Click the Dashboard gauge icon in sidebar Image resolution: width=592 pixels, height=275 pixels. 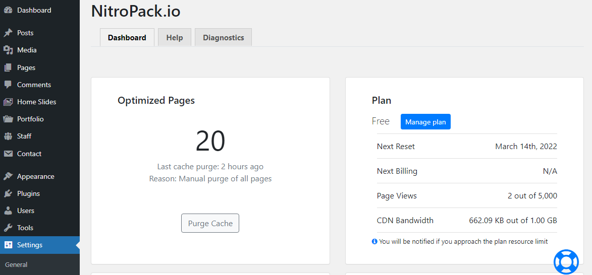click(8, 10)
